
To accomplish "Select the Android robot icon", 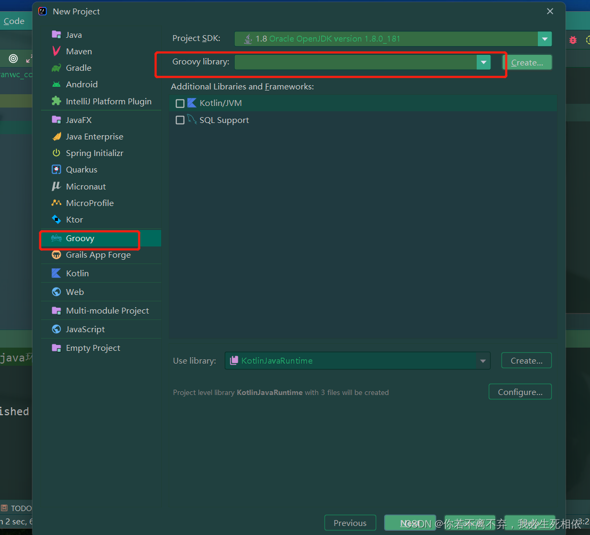I will [56, 84].
